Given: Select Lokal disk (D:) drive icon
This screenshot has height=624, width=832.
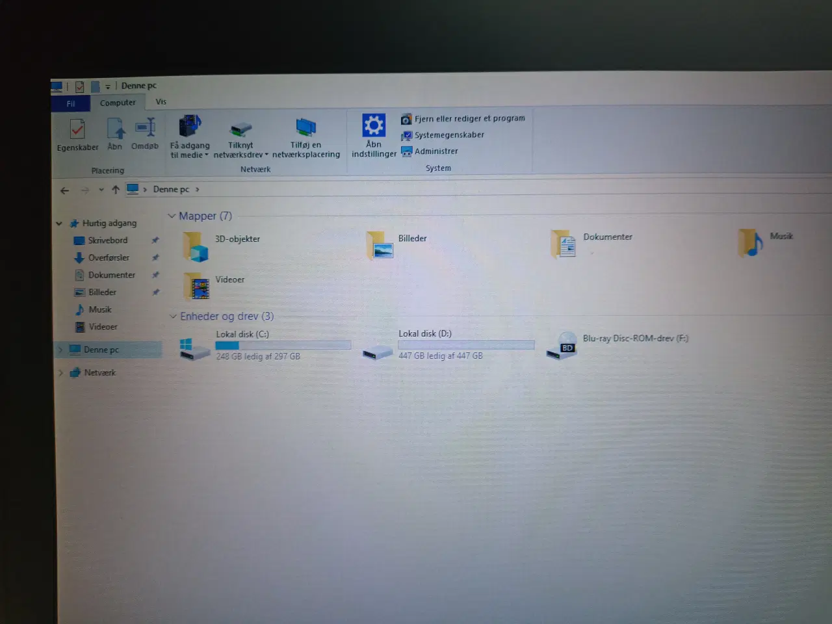Looking at the screenshot, I should [377, 352].
